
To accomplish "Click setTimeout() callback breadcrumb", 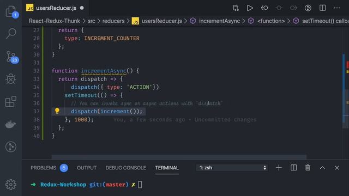I will pyautogui.click(x=326, y=21).
